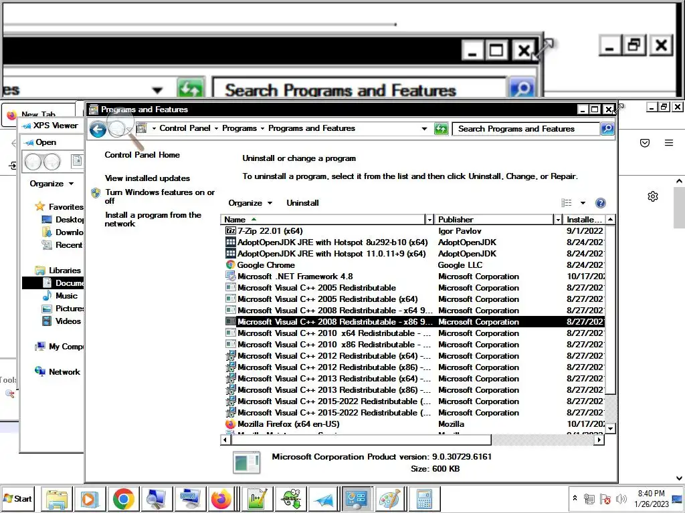Image resolution: width=685 pixels, height=513 pixels.
Task: Click the change view icon in toolbar
Action: 567,203
